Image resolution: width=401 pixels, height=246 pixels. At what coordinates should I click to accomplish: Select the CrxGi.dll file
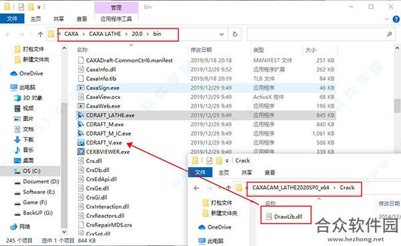tap(96, 198)
